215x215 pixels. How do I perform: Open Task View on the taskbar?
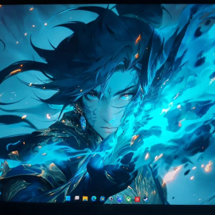(77, 198)
